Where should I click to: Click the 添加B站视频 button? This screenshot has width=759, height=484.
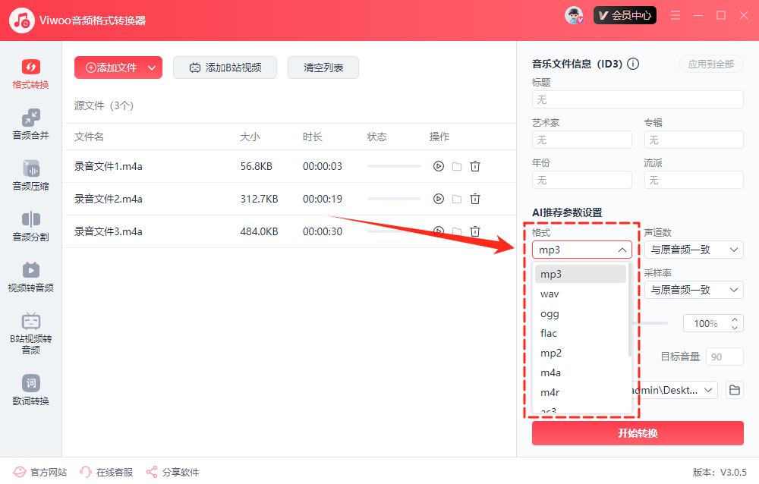tap(225, 68)
